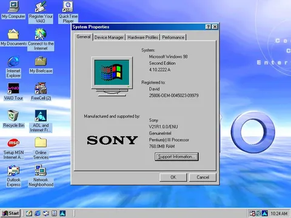The image size is (291, 218).
Task: Click the first system tray icon
Action: [252, 213]
